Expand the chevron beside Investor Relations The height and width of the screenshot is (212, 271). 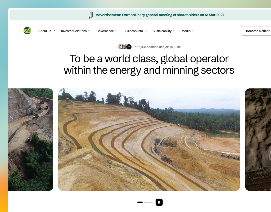pyautogui.click(x=89, y=31)
